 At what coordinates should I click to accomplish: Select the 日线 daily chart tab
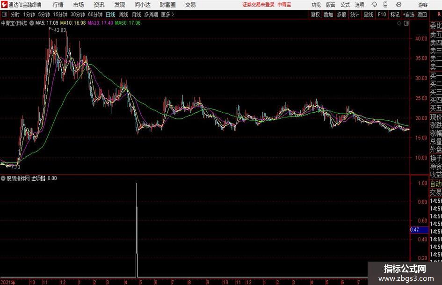pyautogui.click(x=110, y=15)
